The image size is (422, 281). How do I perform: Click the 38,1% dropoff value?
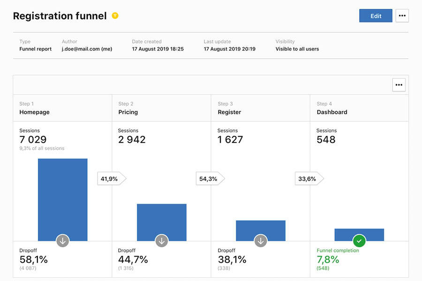click(x=232, y=259)
